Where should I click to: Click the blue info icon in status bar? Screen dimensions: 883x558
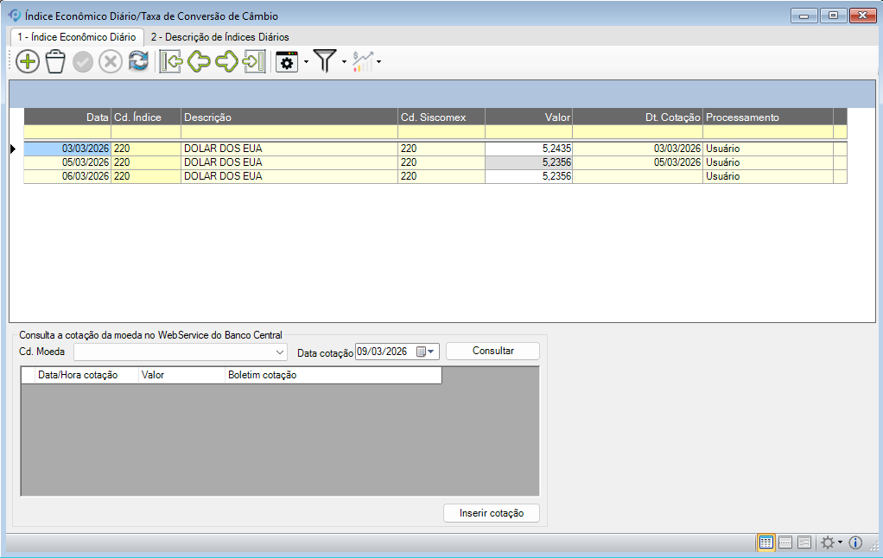point(856,542)
